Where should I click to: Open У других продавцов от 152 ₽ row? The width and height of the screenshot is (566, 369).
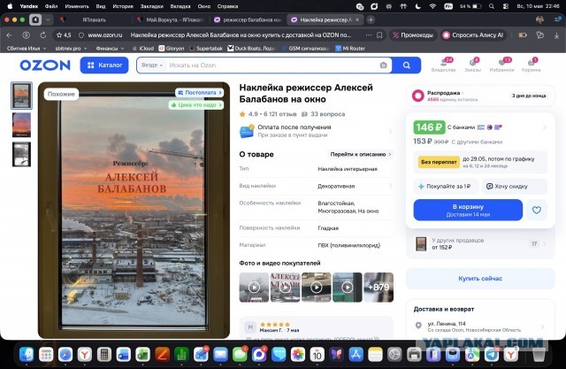click(480, 243)
